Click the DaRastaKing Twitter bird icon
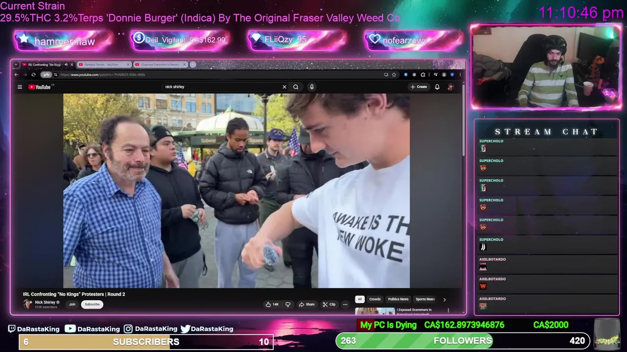Screen dimensions: 627x352 185,329
